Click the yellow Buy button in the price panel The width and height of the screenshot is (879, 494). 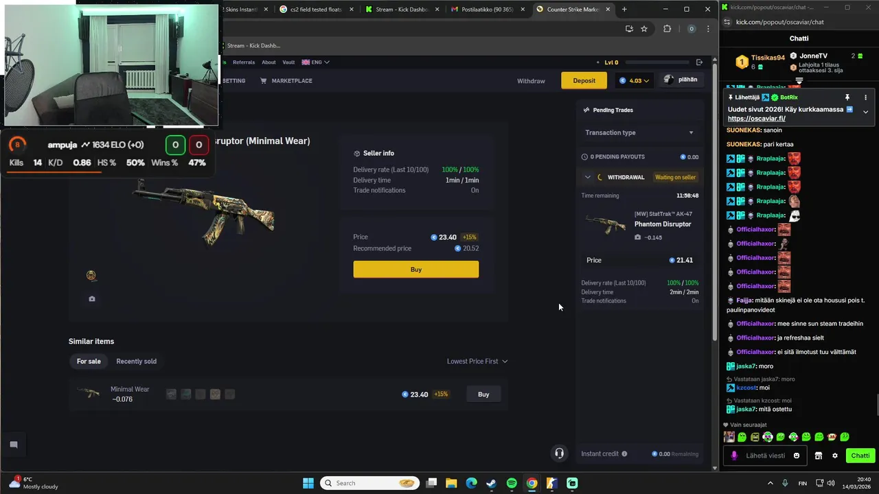416,270
